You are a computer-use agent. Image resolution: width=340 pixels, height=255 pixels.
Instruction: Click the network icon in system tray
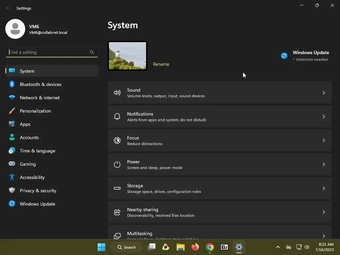(x=299, y=247)
